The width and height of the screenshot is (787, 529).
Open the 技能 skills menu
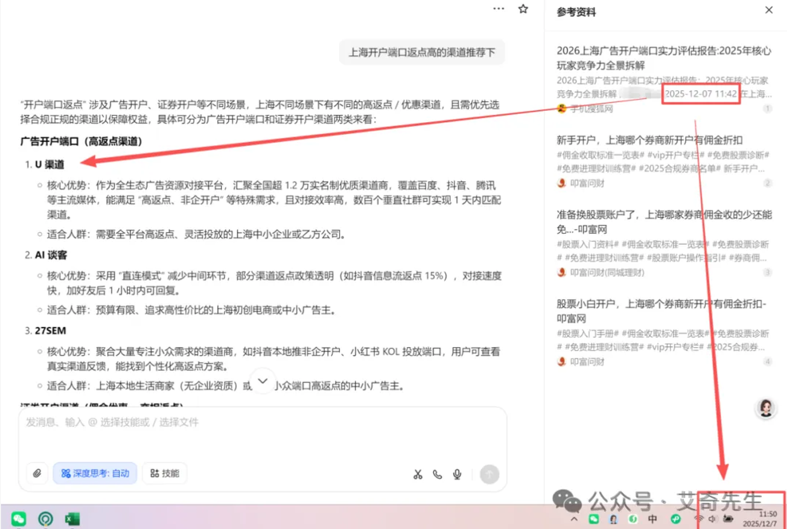(165, 473)
